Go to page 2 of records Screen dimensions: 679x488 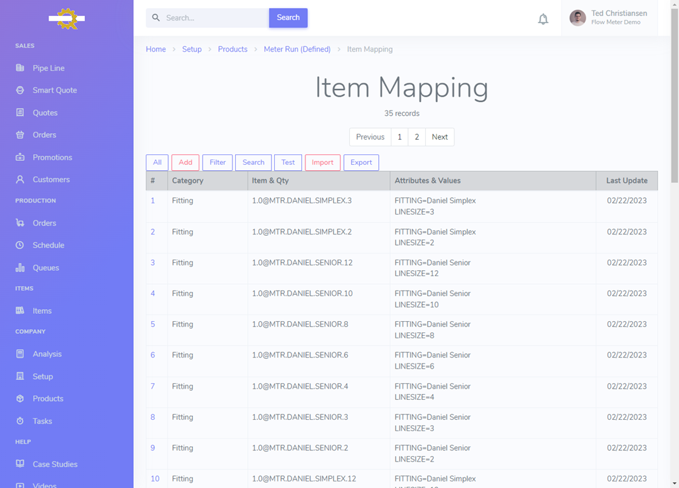[x=417, y=137]
